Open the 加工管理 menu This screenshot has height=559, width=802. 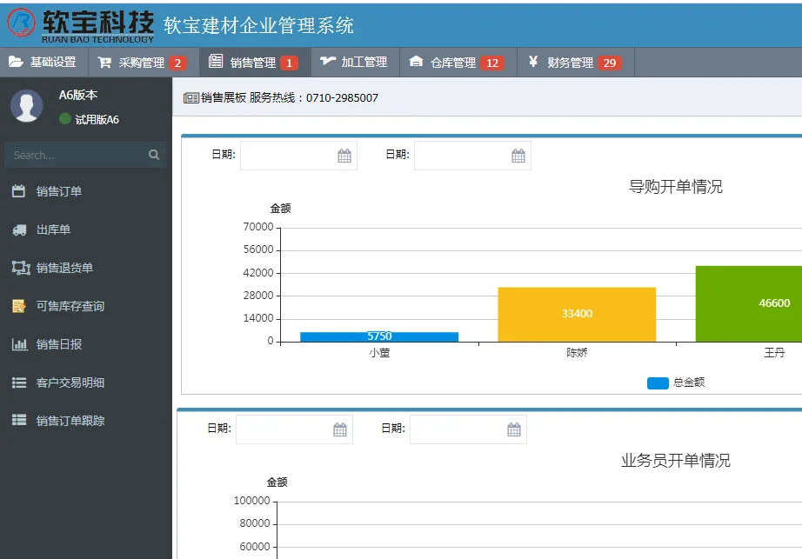tap(355, 63)
